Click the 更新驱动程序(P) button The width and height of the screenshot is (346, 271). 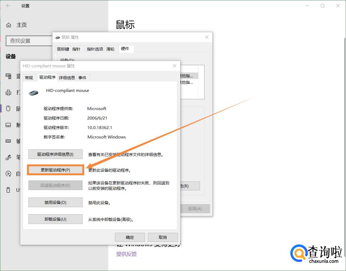pos(55,170)
